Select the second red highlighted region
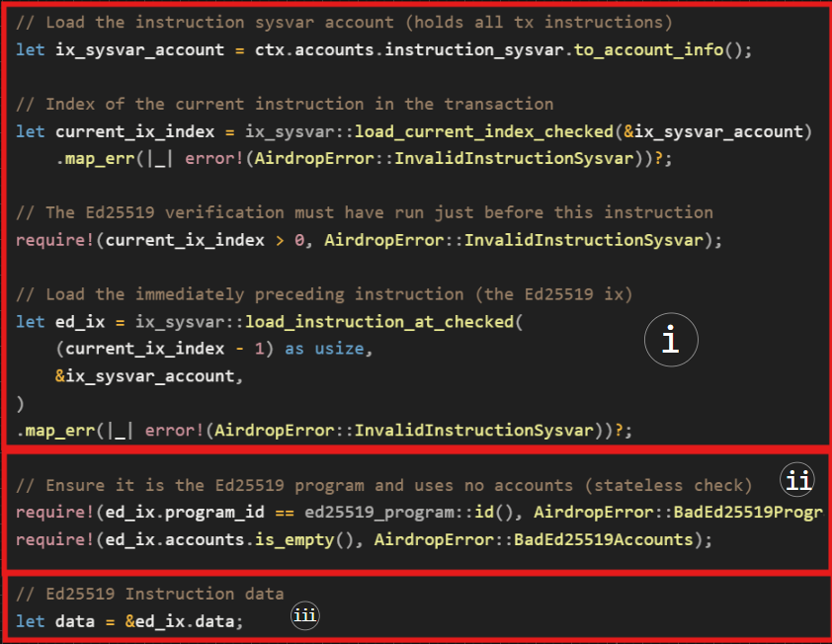The image size is (832, 644). point(415,512)
